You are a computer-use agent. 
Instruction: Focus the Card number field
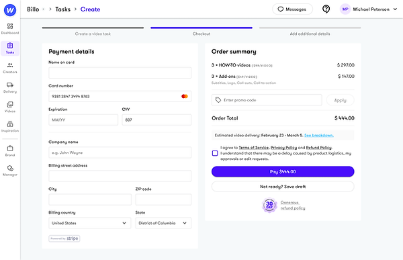[x=120, y=96]
